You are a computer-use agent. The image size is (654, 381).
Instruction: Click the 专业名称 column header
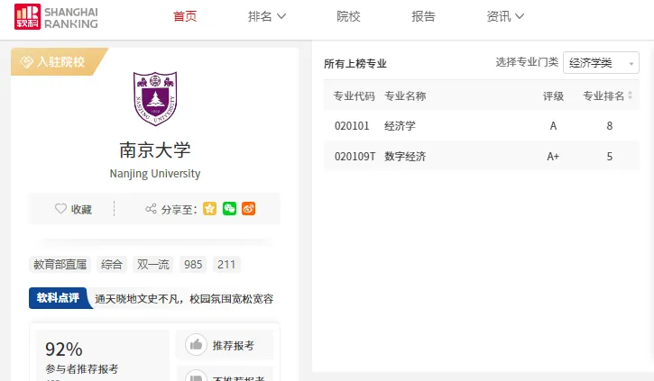click(x=405, y=96)
